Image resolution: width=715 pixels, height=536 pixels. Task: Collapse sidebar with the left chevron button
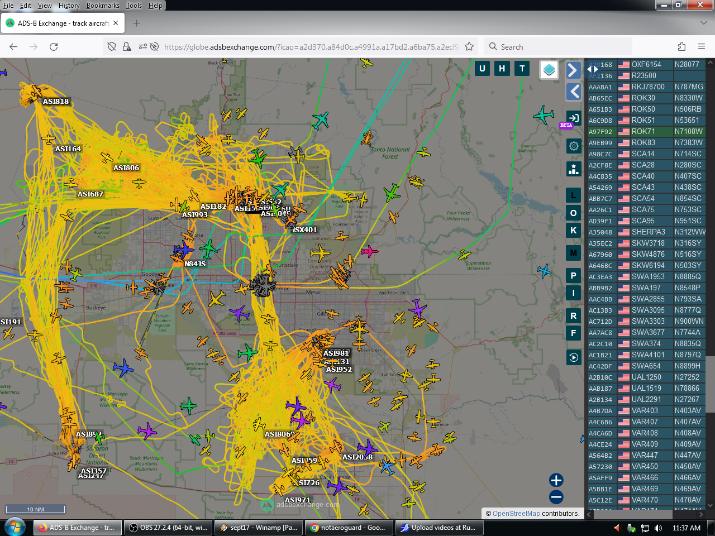click(573, 92)
